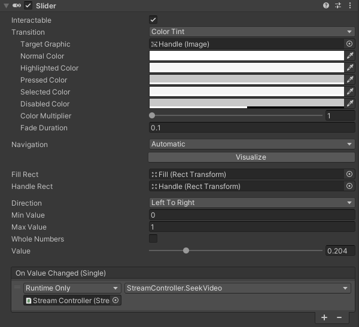Pick Highlighted Color with the eyedropper
The image size is (359, 327).
[x=350, y=68]
